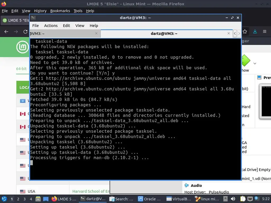
Task: Close the active dartz@VM3 terminal tab
Action: tap(228, 33)
